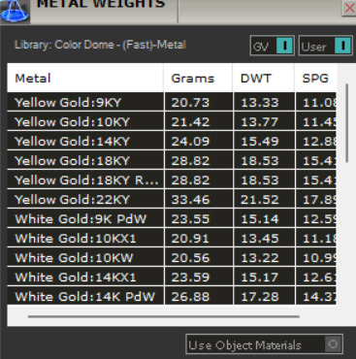Screen dimensions: 356x359
Task: Sort by the Metal column header
Action: pos(85,78)
